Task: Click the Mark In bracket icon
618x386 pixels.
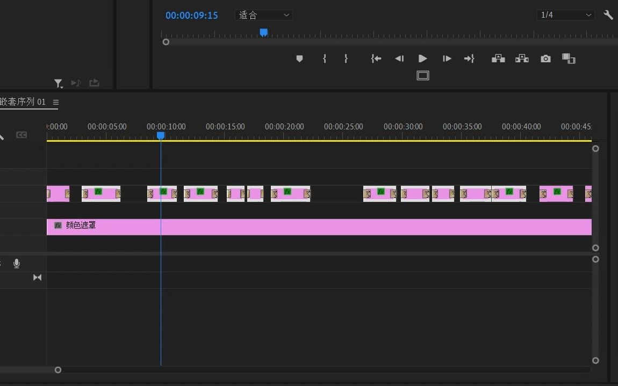Action: 325,59
